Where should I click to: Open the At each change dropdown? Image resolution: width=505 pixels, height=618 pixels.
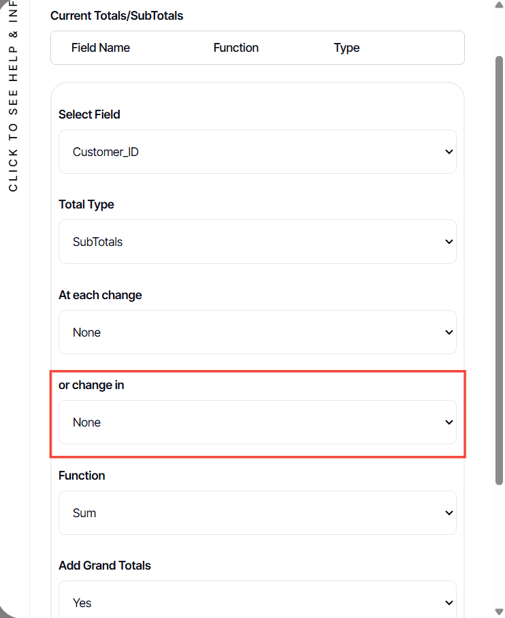click(x=257, y=333)
